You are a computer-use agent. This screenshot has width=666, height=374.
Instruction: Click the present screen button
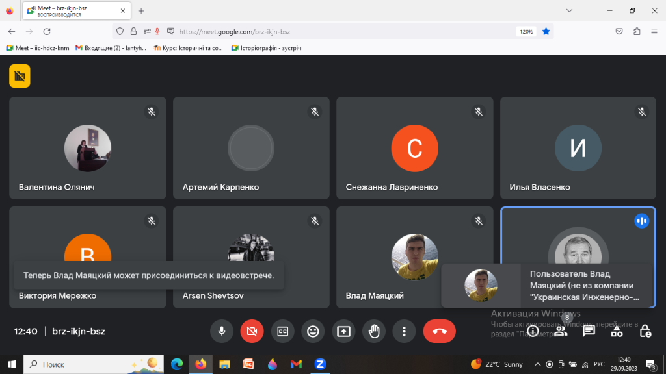[343, 331]
